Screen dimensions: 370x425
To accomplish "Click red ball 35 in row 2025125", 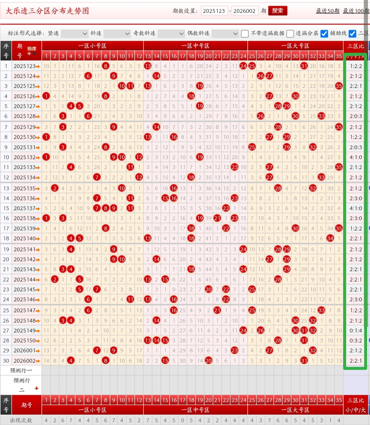I will click(x=339, y=86).
